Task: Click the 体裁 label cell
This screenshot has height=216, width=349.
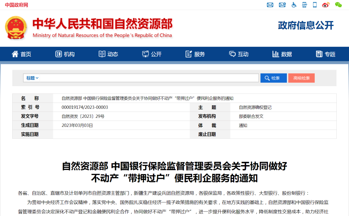Action: [210, 126]
